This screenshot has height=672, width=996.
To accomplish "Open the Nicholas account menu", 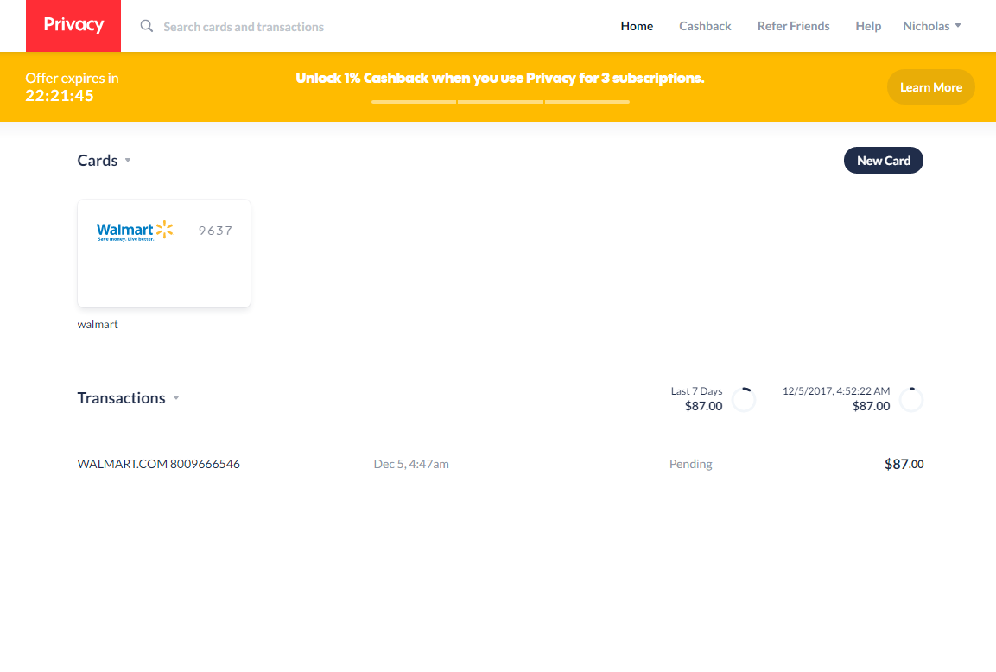I will (931, 26).
